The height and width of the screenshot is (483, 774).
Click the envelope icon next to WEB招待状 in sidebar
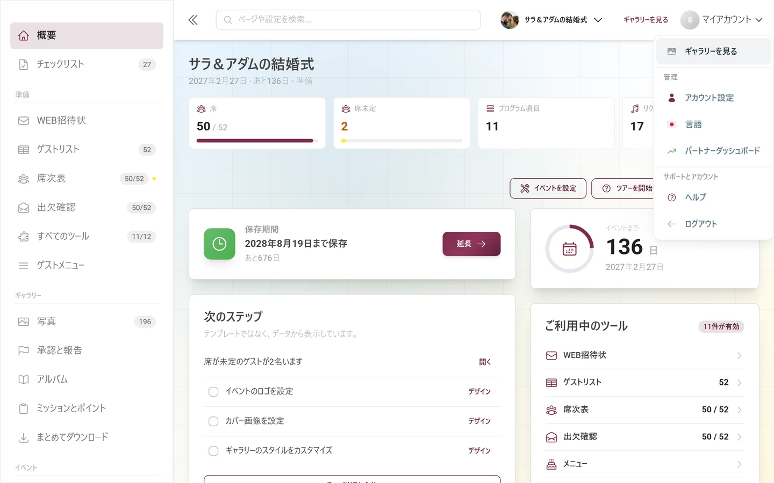pyautogui.click(x=24, y=121)
